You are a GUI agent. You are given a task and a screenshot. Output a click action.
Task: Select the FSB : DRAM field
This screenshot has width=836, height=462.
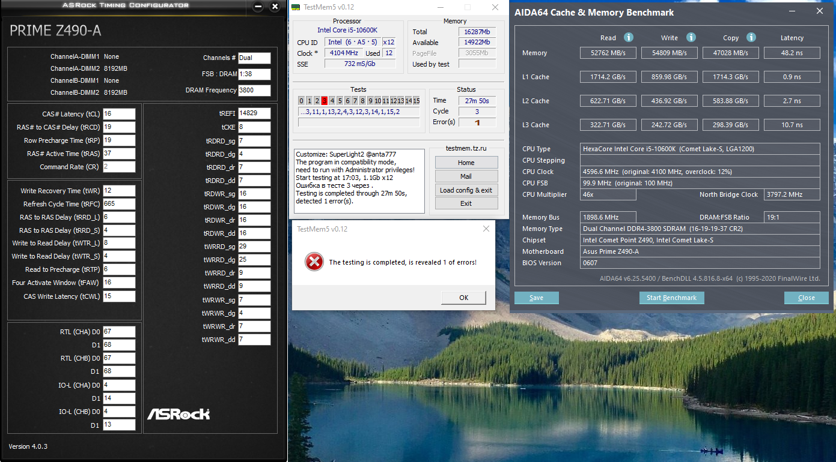[254, 74]
